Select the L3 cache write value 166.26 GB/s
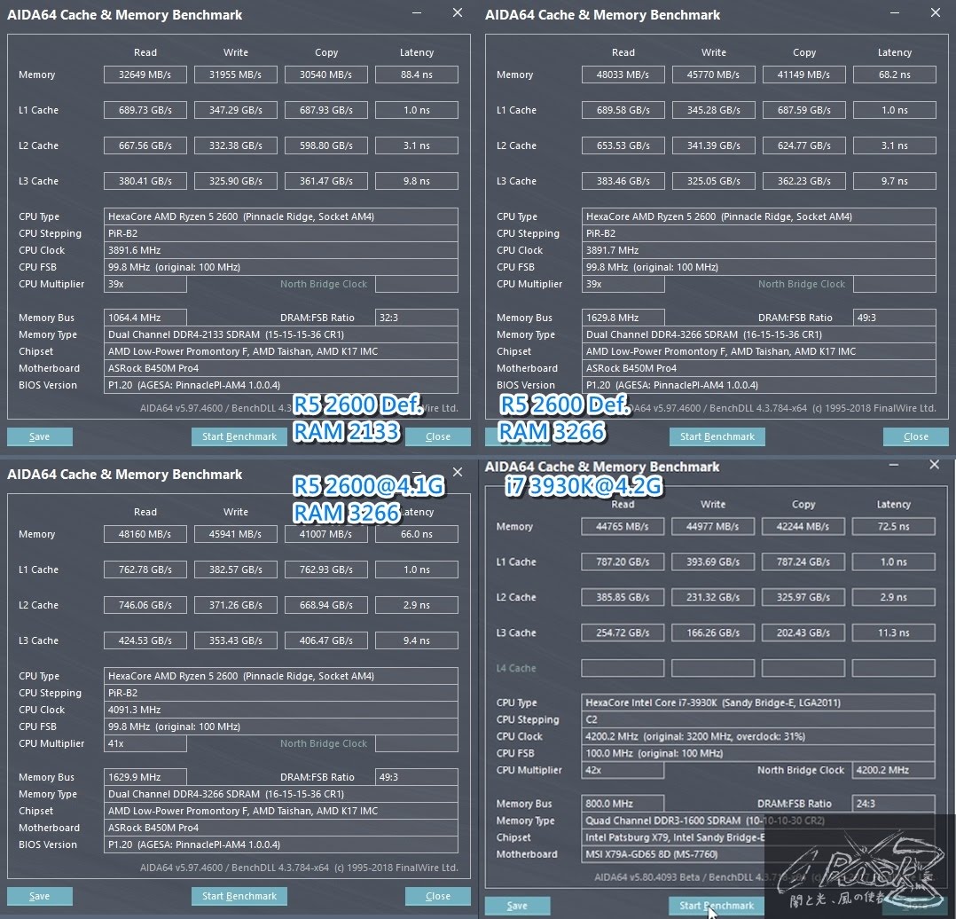 point(713,632)
